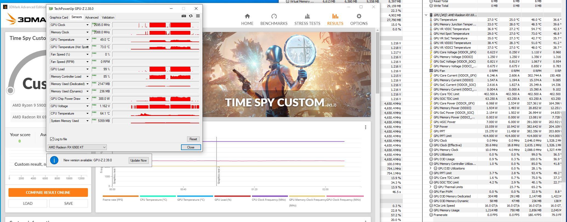567x222 pixels.
Task: Switch to Graphics Card tab in GPU-Z
Action: tap(59, 17)
